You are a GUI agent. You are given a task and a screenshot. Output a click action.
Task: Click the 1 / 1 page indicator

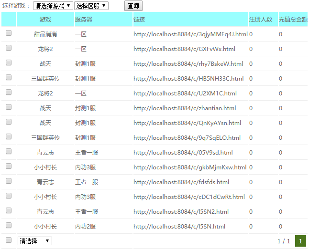(x=284, y=241)
